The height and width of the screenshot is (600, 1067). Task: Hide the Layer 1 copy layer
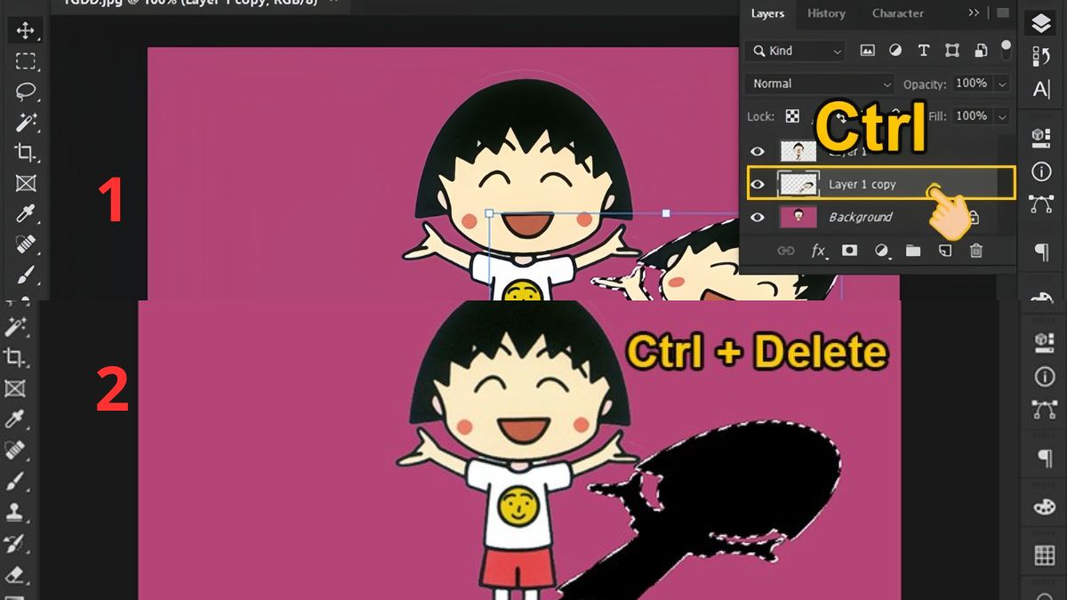tap(758, 185)
